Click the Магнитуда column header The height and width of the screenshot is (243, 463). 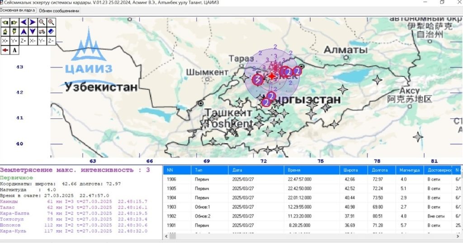(410, 170)
